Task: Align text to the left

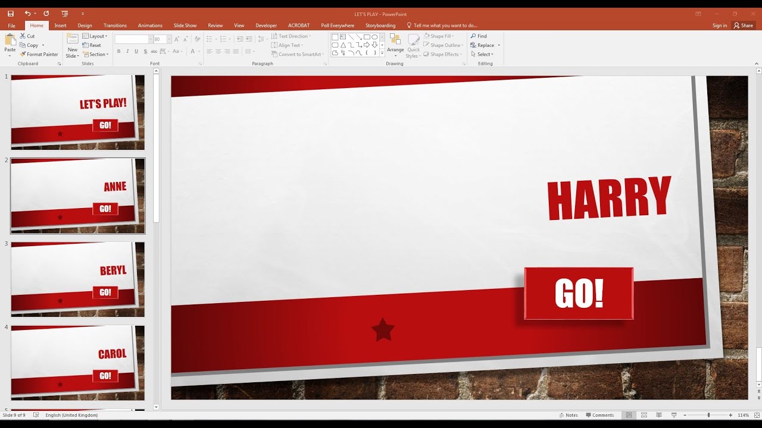Action: pos(210,52)
